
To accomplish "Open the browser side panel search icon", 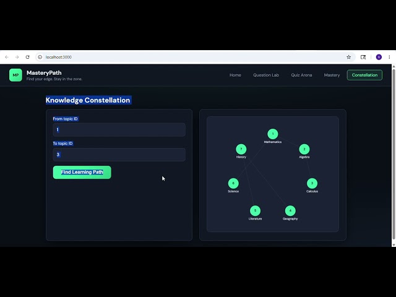I will (363, 57).
